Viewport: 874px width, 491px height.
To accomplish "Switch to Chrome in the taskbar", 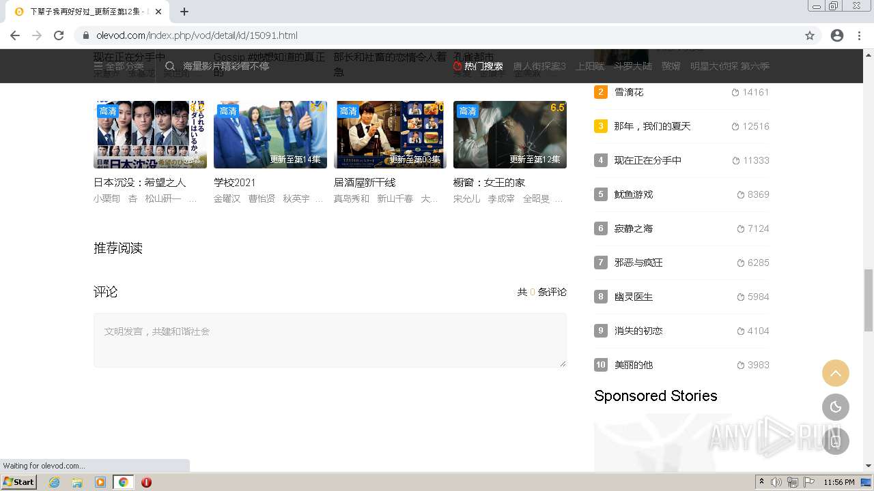I will point(123,482).
